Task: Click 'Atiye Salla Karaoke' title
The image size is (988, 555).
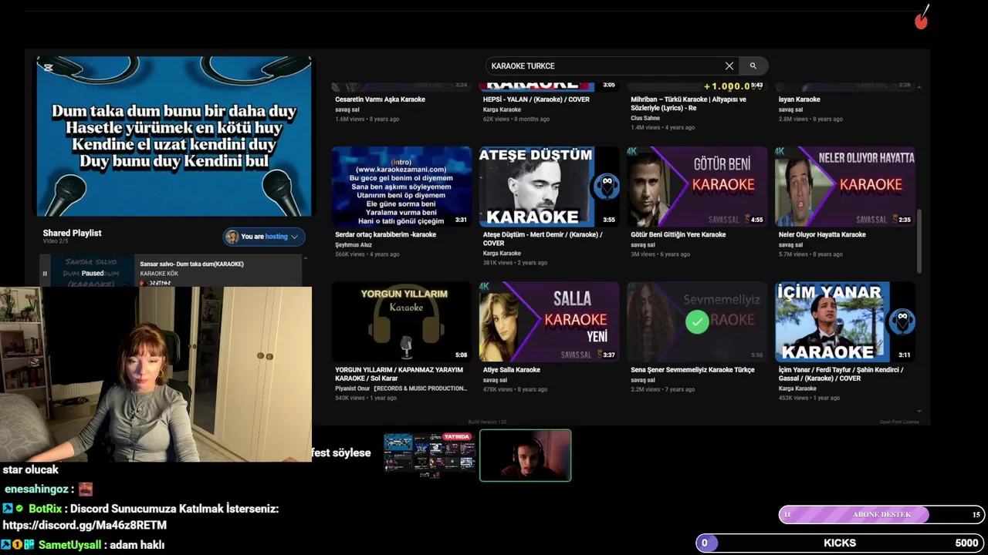Action: [x=511, y=370]
